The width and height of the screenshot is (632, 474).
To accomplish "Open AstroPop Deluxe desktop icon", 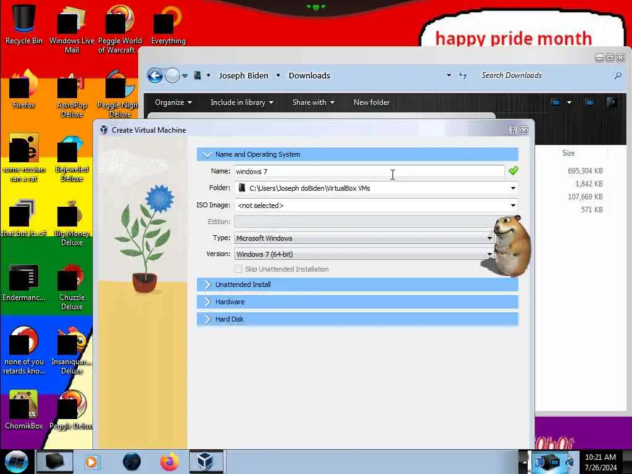I will [72, 94].
